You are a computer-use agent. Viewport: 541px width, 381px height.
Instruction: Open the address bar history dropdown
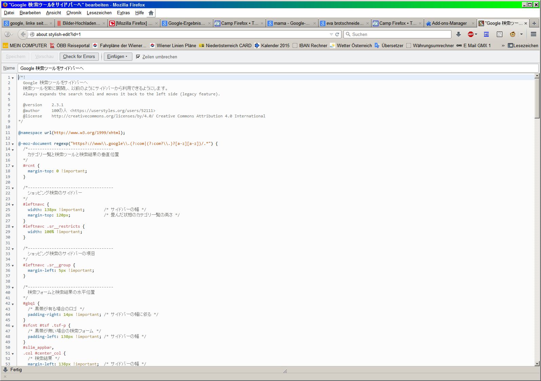point(331,34)
